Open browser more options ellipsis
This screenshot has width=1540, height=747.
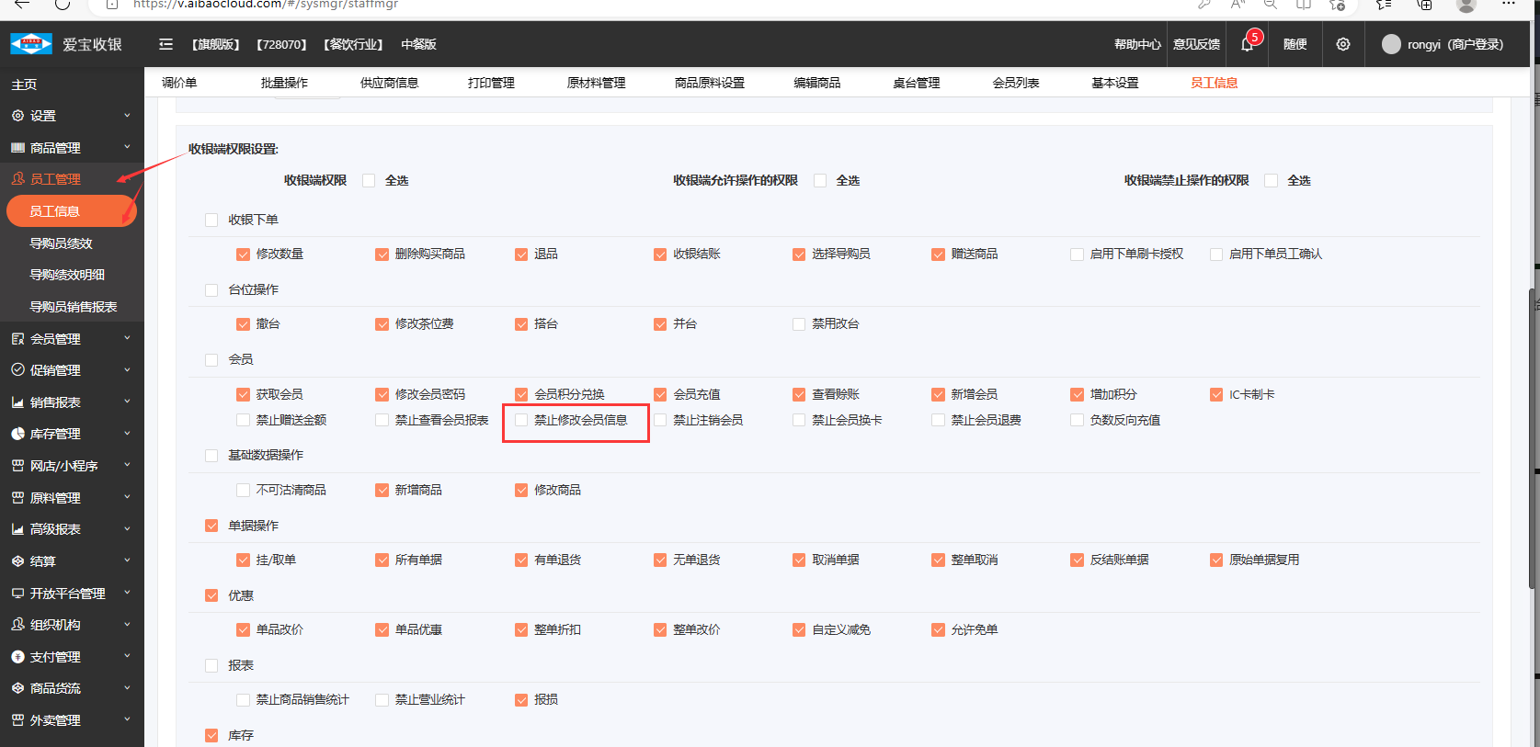pyautogui.click(x=1508, y=4)
